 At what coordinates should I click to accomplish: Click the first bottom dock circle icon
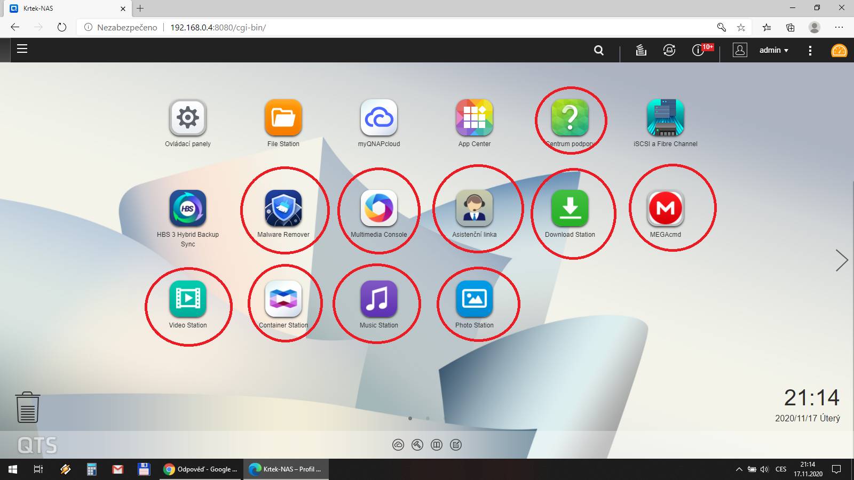(398, 445)
